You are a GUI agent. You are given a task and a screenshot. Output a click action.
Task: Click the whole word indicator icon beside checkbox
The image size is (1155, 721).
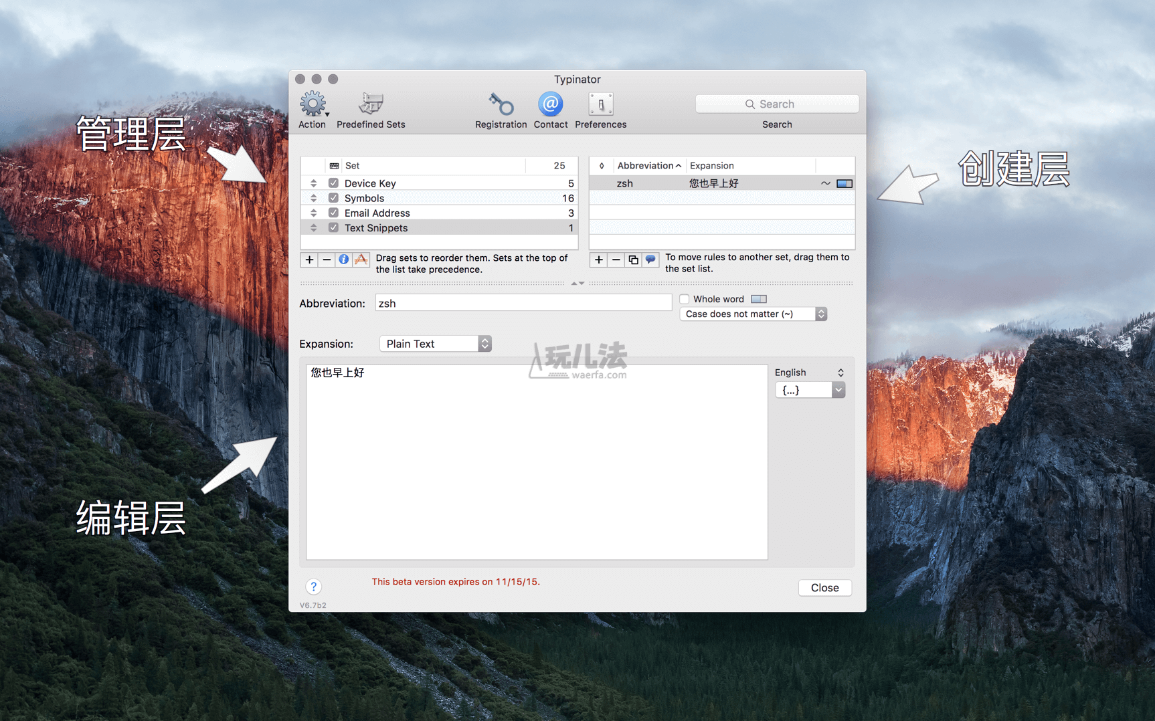click(759, 299)
